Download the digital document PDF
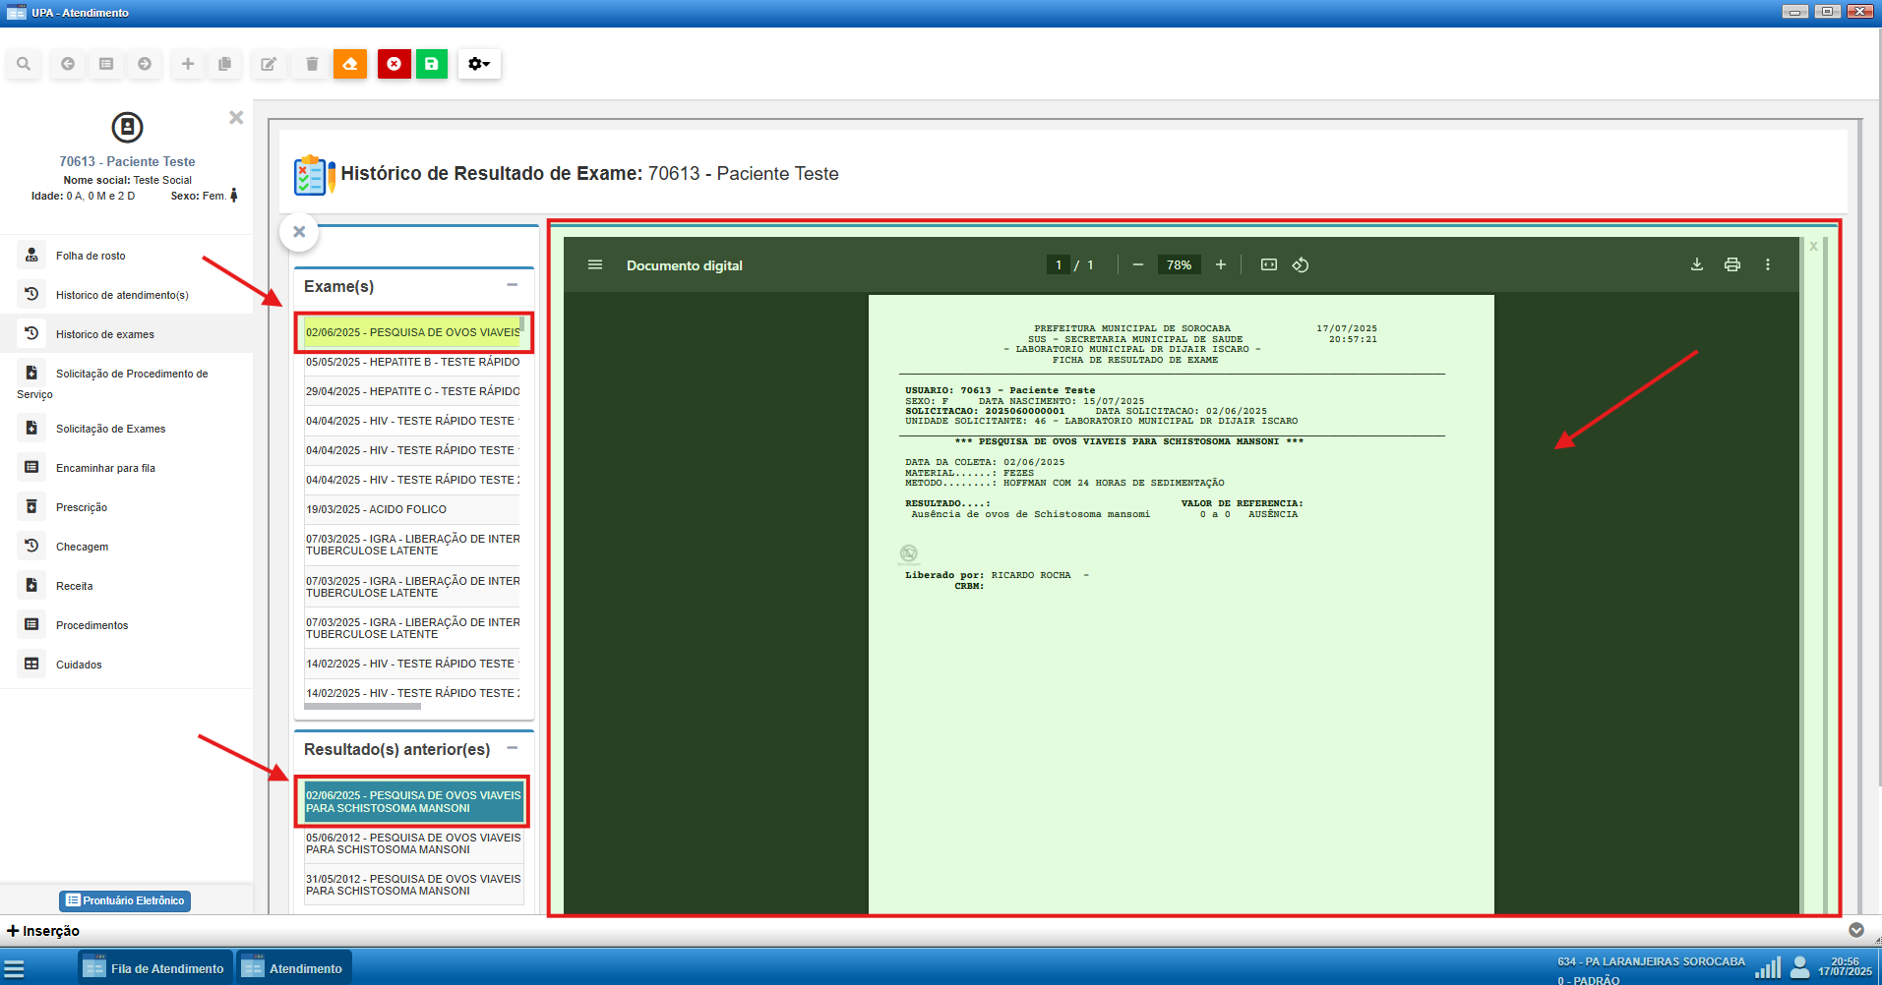Image resolution: width=1882 pixels, height=985 pixels. pyautogui.click(x=1697, y=264)
